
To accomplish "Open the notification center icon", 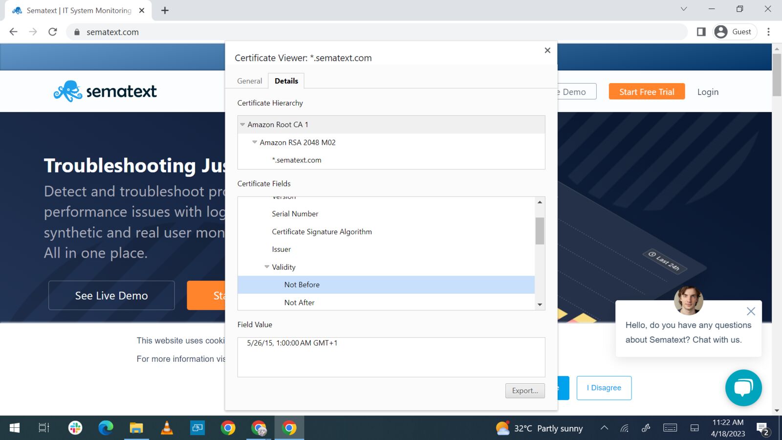I will point(763,429).
